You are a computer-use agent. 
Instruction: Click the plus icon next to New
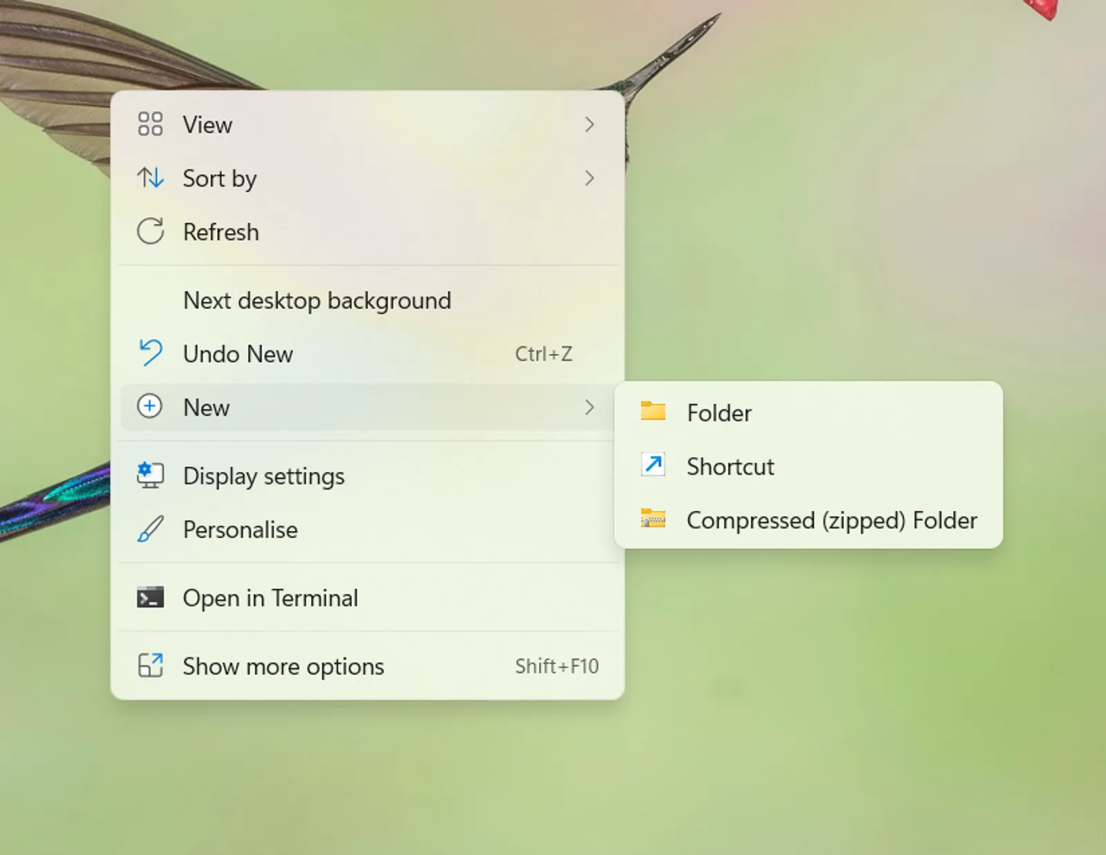(x=149, y=407)
